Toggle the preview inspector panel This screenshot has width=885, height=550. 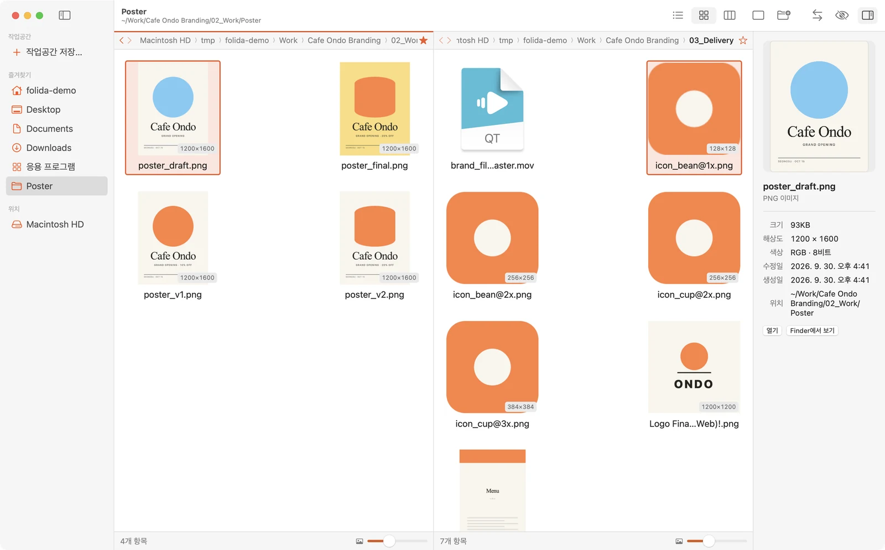point(868,15)
